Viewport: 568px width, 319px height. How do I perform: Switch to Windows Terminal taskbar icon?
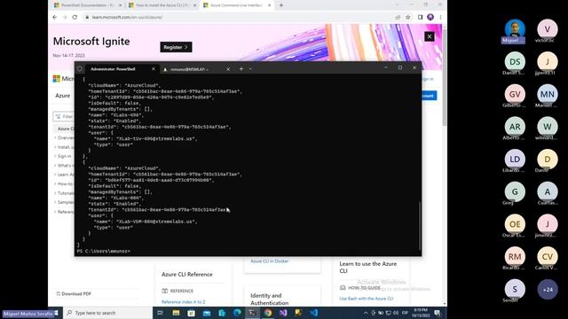252,313
